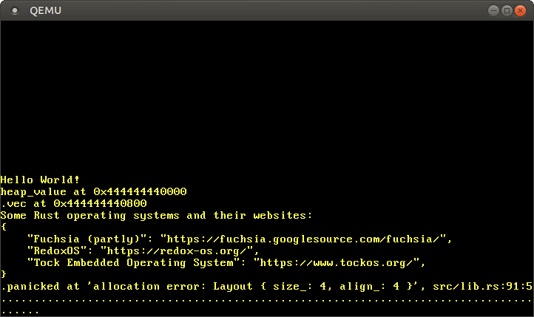Click the "Tock Embedded Operating System" key
Screen dimensions: 534x317
click(x=133, y=262)
